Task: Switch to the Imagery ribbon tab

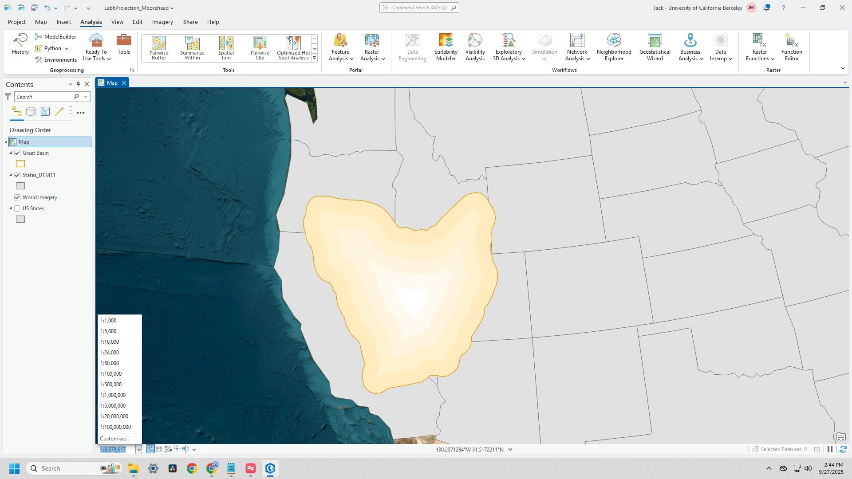Action: coord(162,22)
